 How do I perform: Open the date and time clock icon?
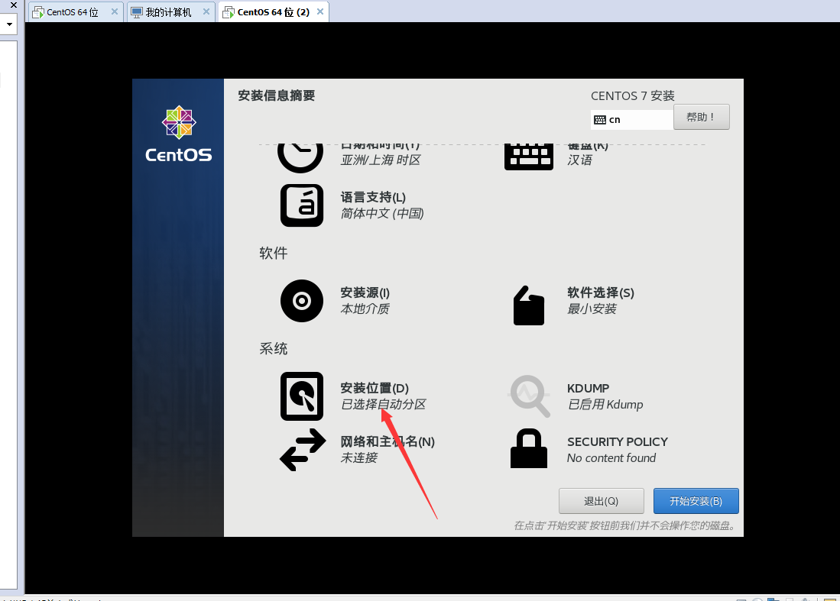(x=300, y=158)
